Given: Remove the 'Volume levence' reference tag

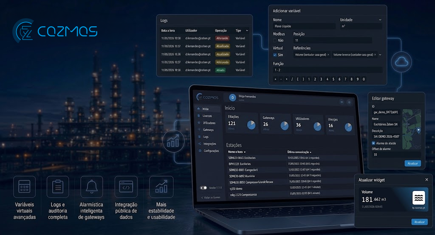Looking at the screenshot, I should click(x=375, y=55).
